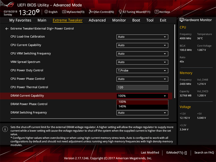This screenshot has height=162, width=216.
Task: Click the 32768 MB capacity value
Action: pyautogui.click(x=185, y=96)
